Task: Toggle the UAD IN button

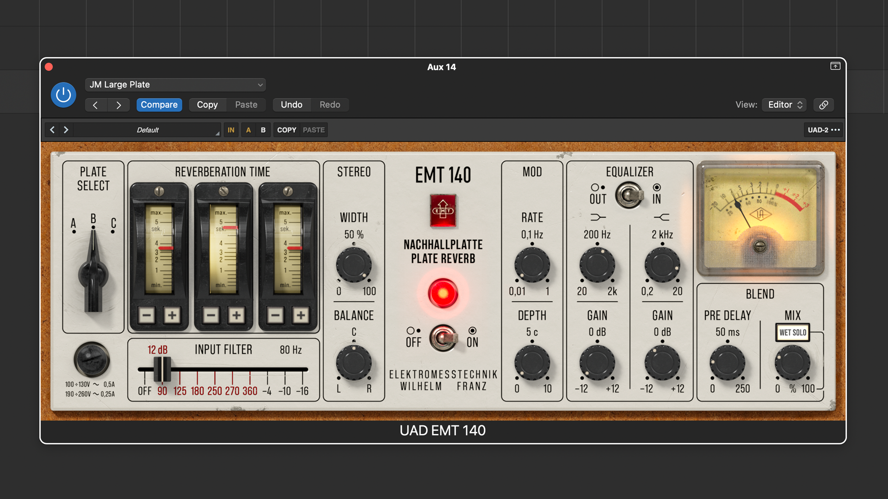Action: (x=231, y=130)
